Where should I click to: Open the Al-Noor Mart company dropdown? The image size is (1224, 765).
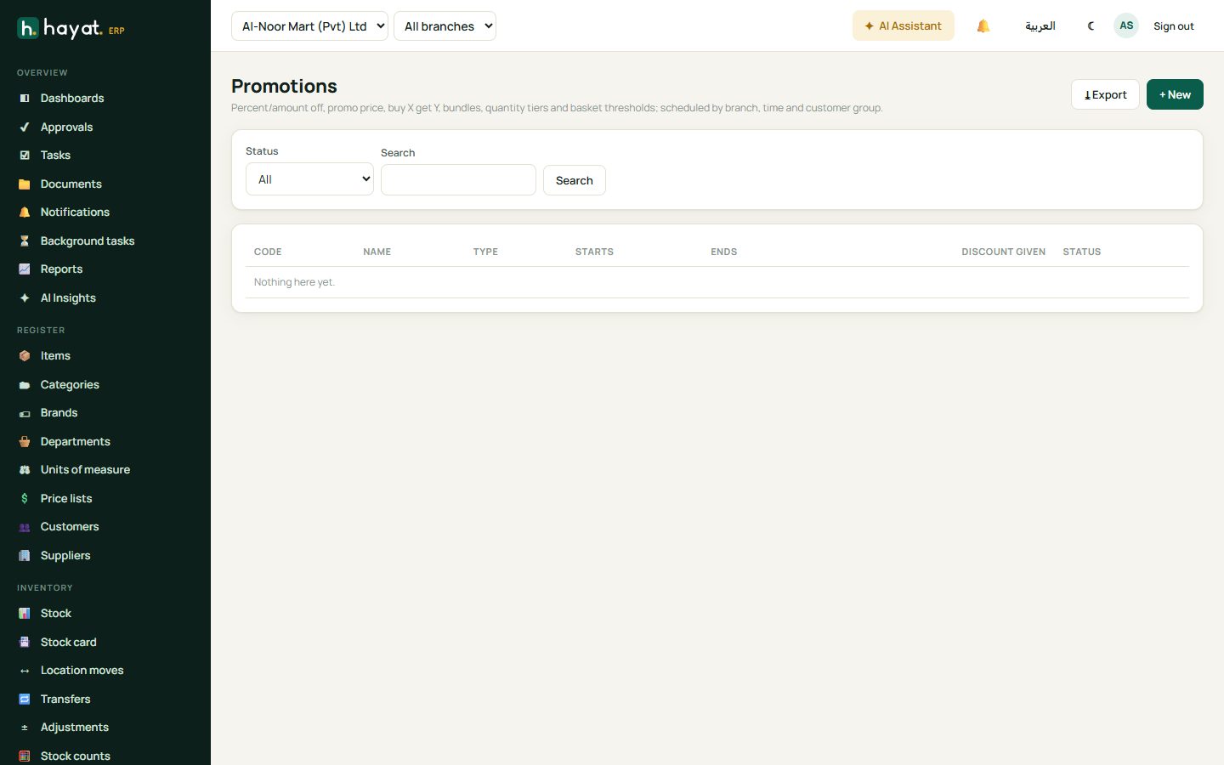tap(309, 26)
